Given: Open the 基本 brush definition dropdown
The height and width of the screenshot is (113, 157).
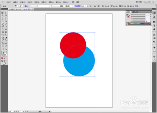Looking at the screenshot, I should 64,6.
